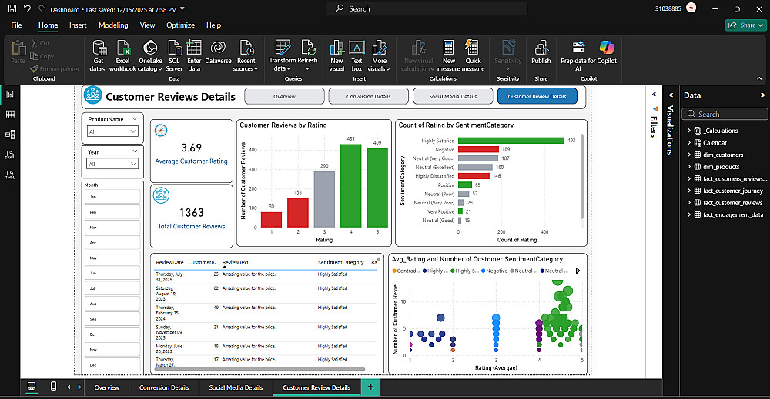Click the Data pane search field
770x399 pixels.
(x=725, y=114)
